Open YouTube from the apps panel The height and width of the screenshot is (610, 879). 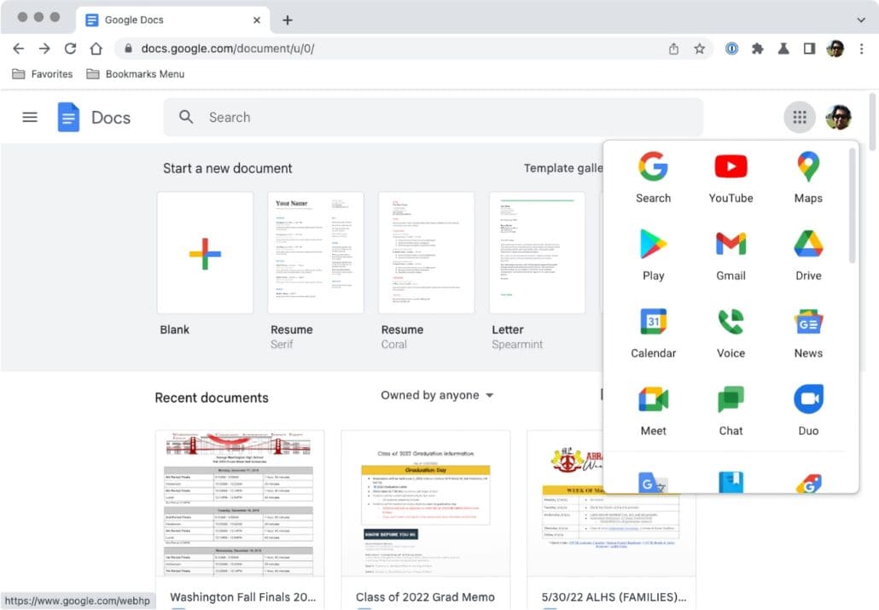pos(731,167)
